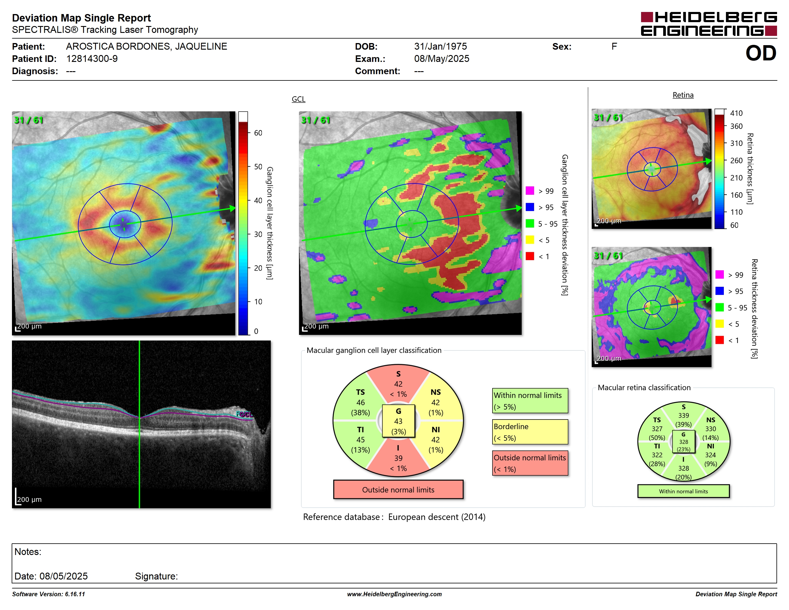Click the green vertical marker on B-scan
Image resolution: width=789 pixels, height=610 pixels.
(140, 424)
